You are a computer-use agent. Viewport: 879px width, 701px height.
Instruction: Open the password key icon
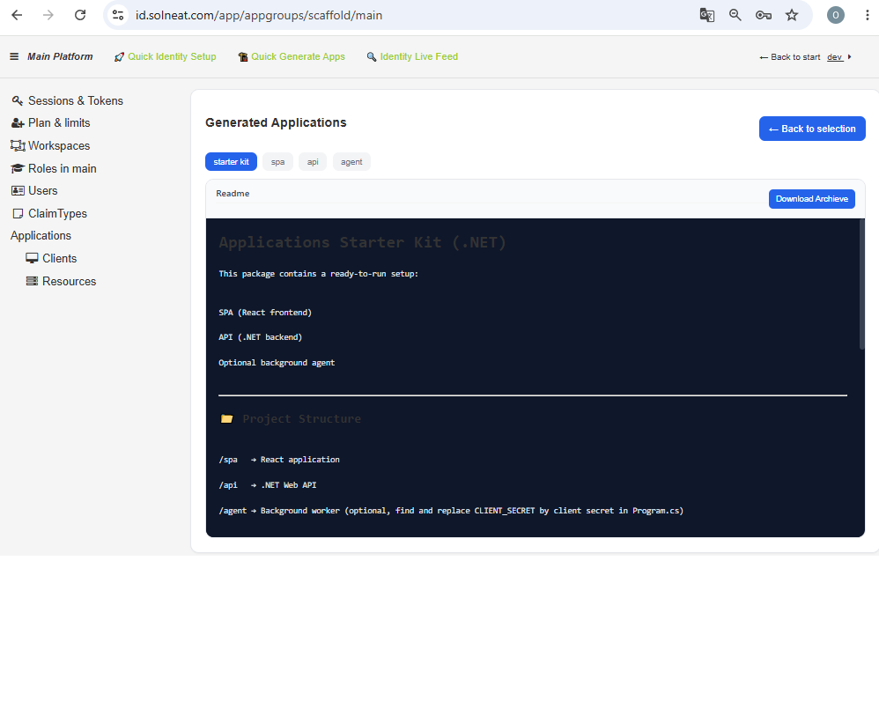click(x=764, y=15)
